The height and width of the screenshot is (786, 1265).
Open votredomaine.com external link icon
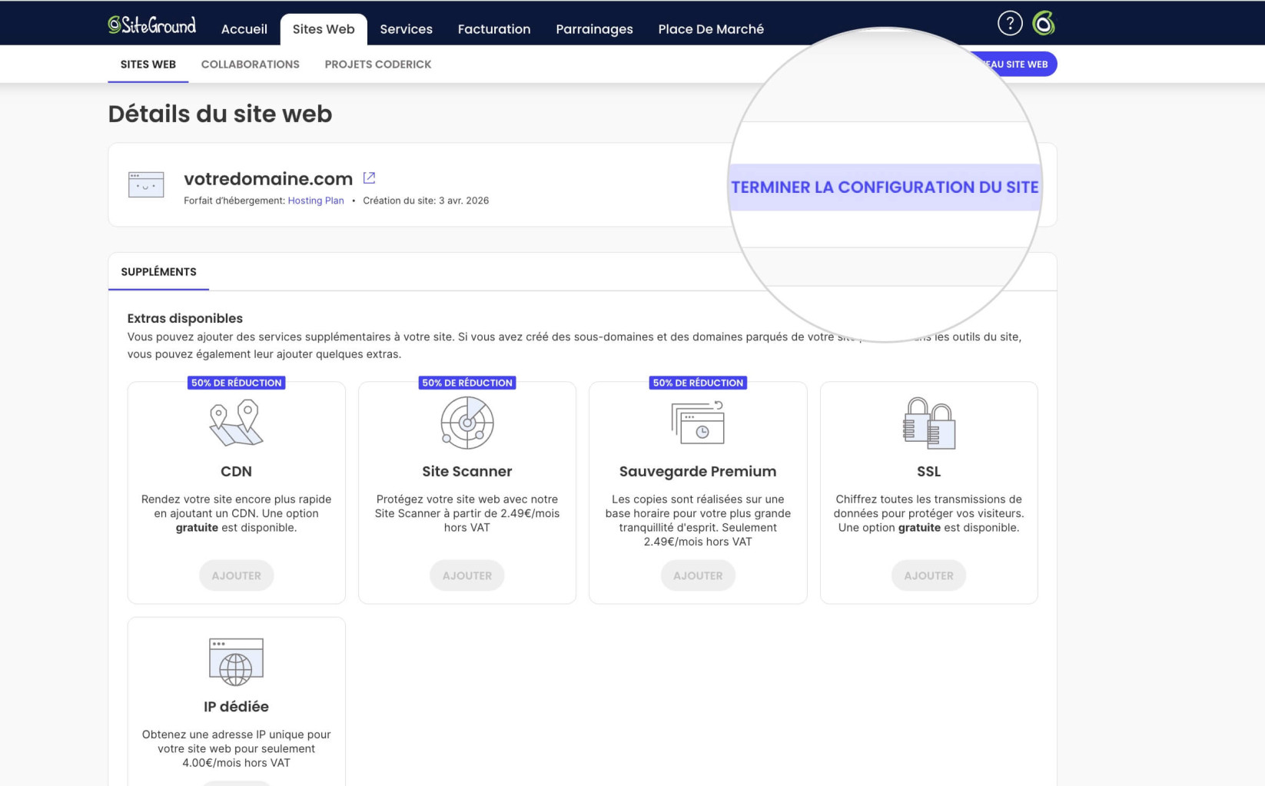tap(370, 177)
